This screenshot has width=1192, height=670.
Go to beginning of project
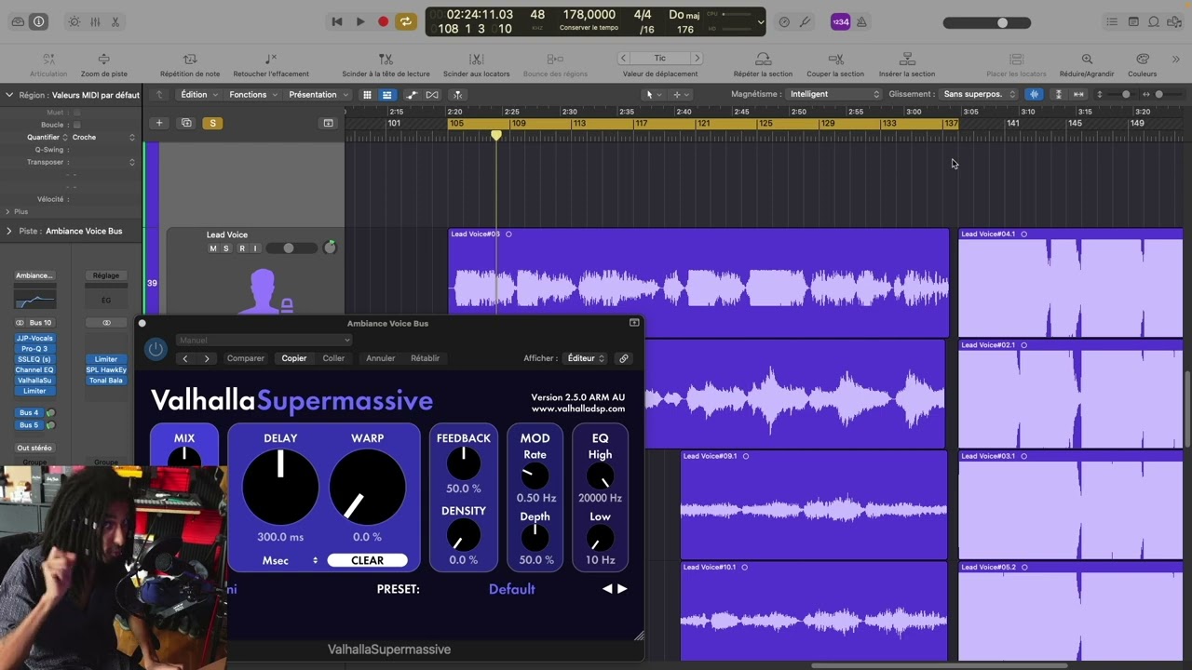point(337,21)
